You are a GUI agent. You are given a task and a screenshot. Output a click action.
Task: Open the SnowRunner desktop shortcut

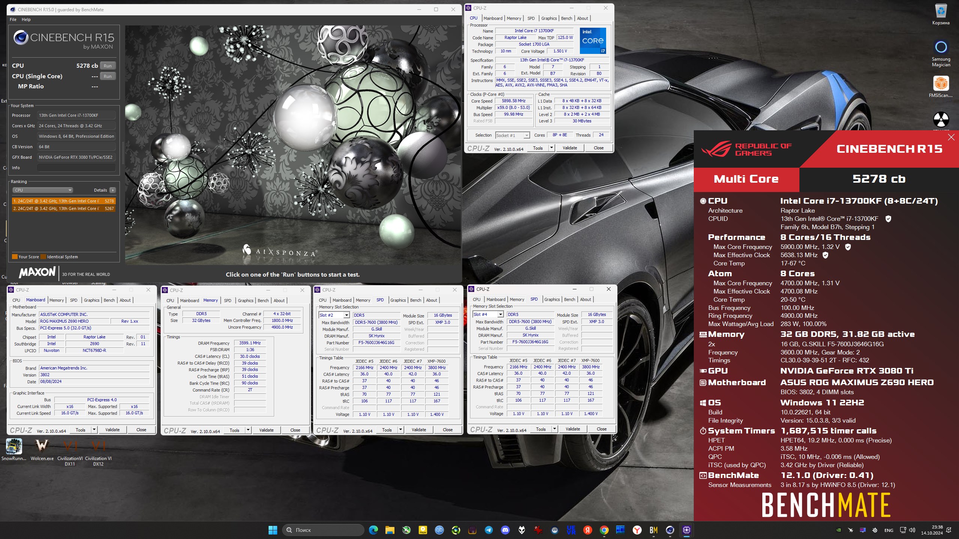14,450
